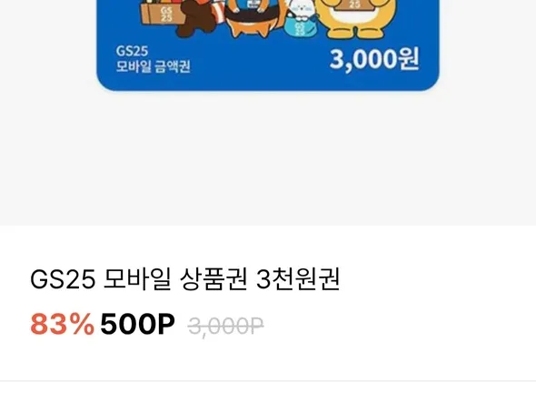Click the empty gray area below the card

tap(268, 159)
